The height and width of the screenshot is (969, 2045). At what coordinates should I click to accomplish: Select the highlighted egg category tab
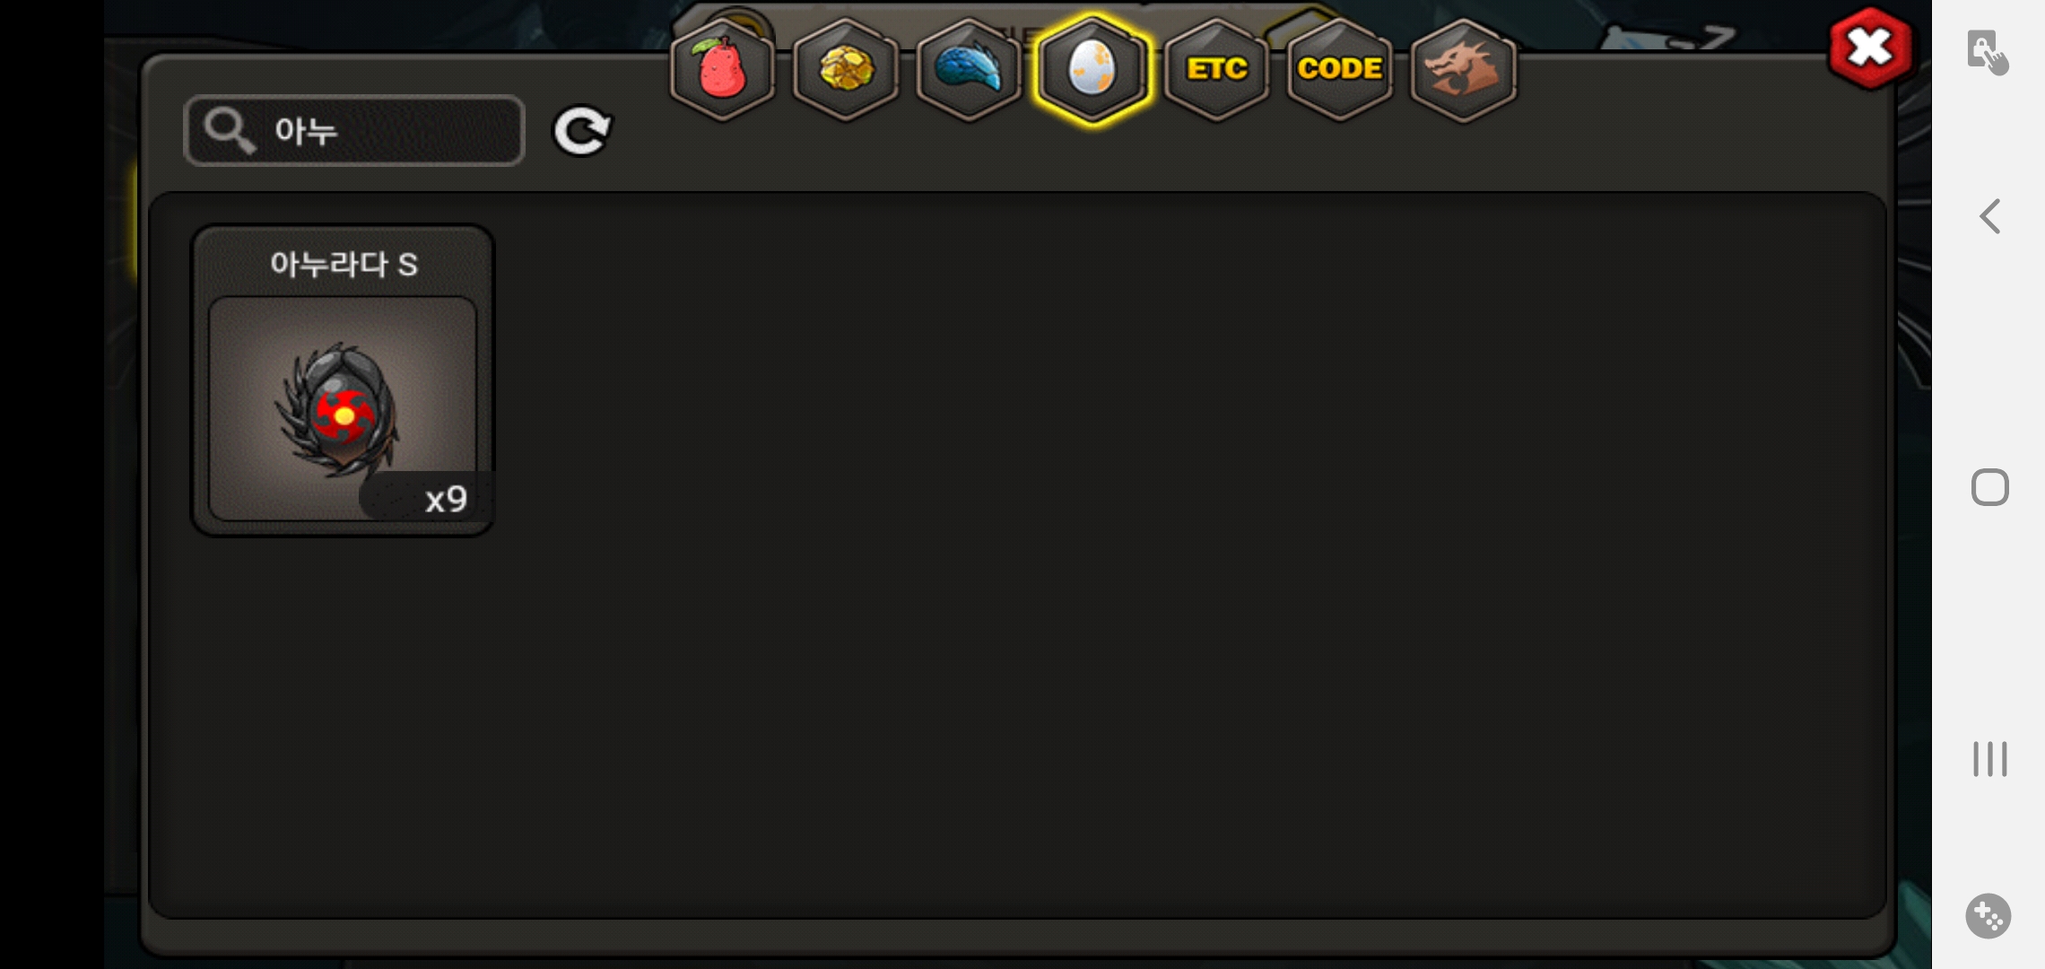pyautogui.click(x=1092, y=69)
